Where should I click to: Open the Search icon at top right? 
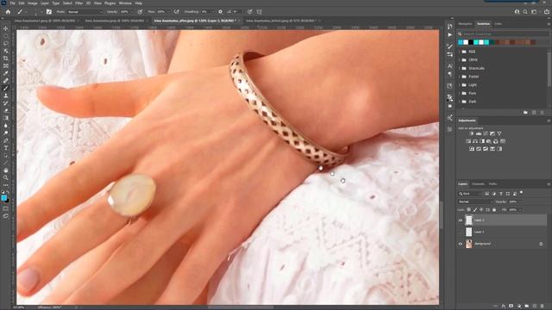coord(525,11)
